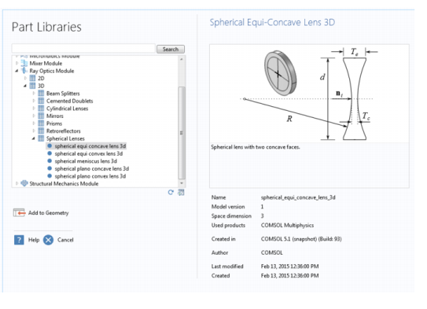The height and width of the screenshot is (309, 427).
Task: Click the Cylindrical Lenses folder icon
Action: point(41,109)
